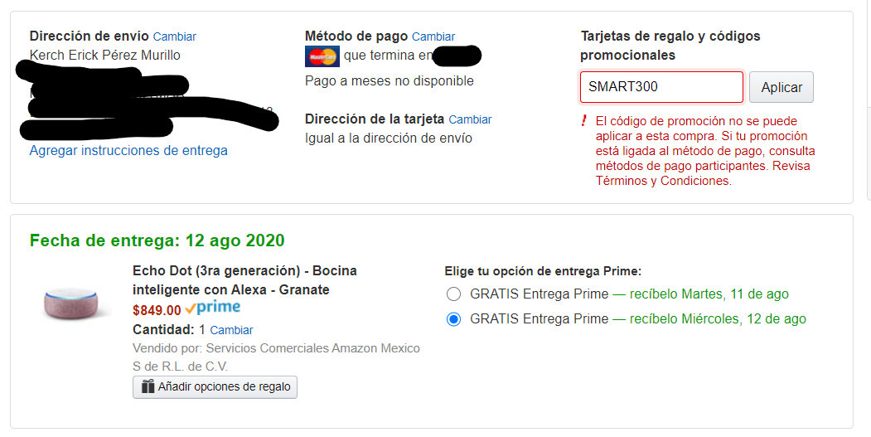This screenshot has height=437, width=871.
Task: Click the Prime logo beside the price
Action: pos(213,308)
